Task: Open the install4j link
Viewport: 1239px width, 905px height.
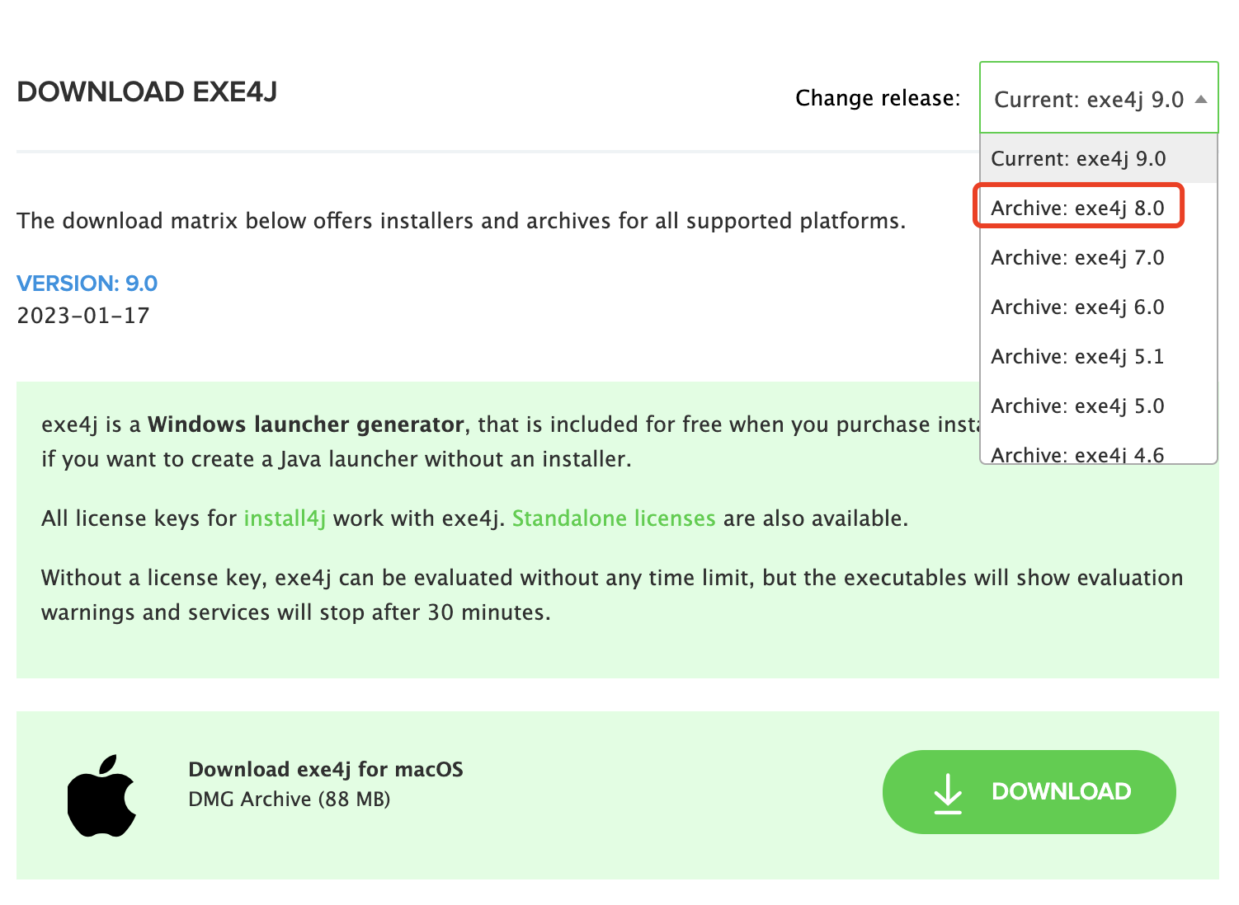Action: click(x=285, y=518)
